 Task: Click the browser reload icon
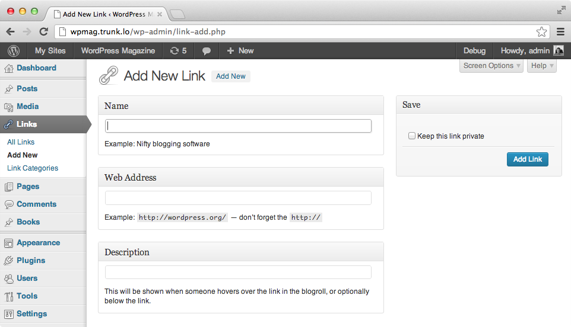[44, 31]
